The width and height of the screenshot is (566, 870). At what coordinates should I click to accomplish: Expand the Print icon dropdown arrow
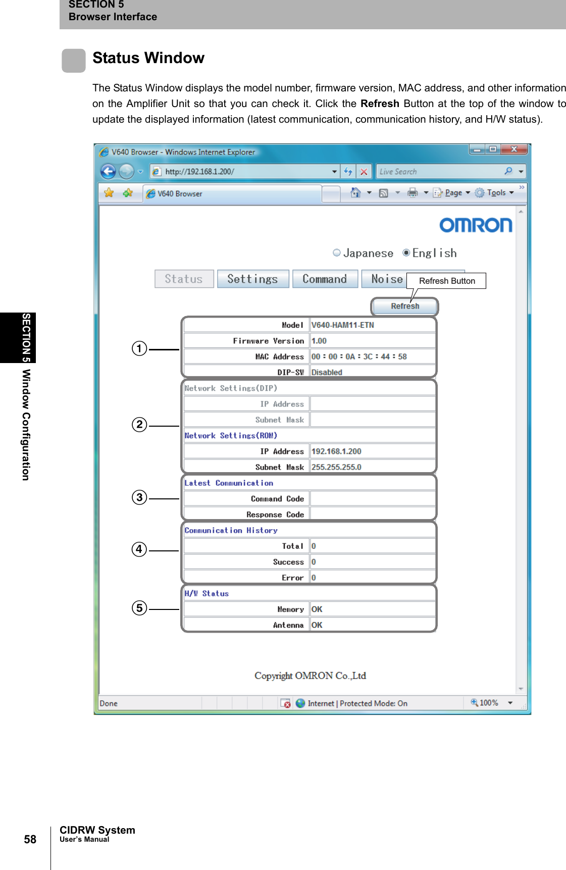(426, 193)
